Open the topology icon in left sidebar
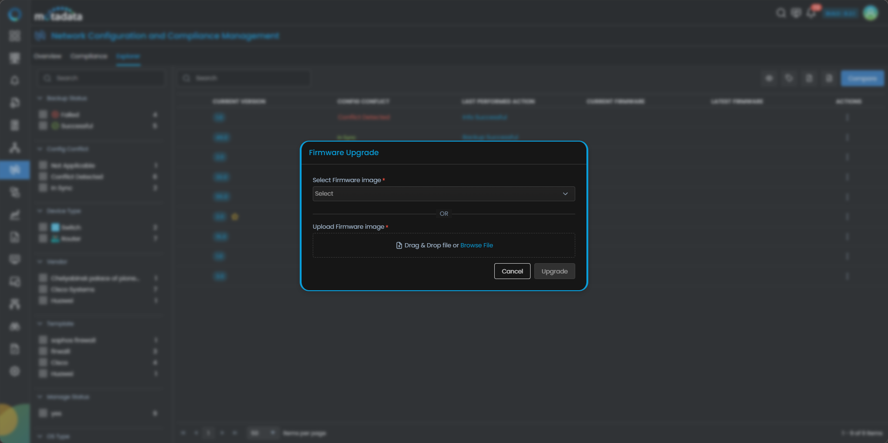Image resolution: width=888 pixels, height=443 pixels. (x=15, y=148)
